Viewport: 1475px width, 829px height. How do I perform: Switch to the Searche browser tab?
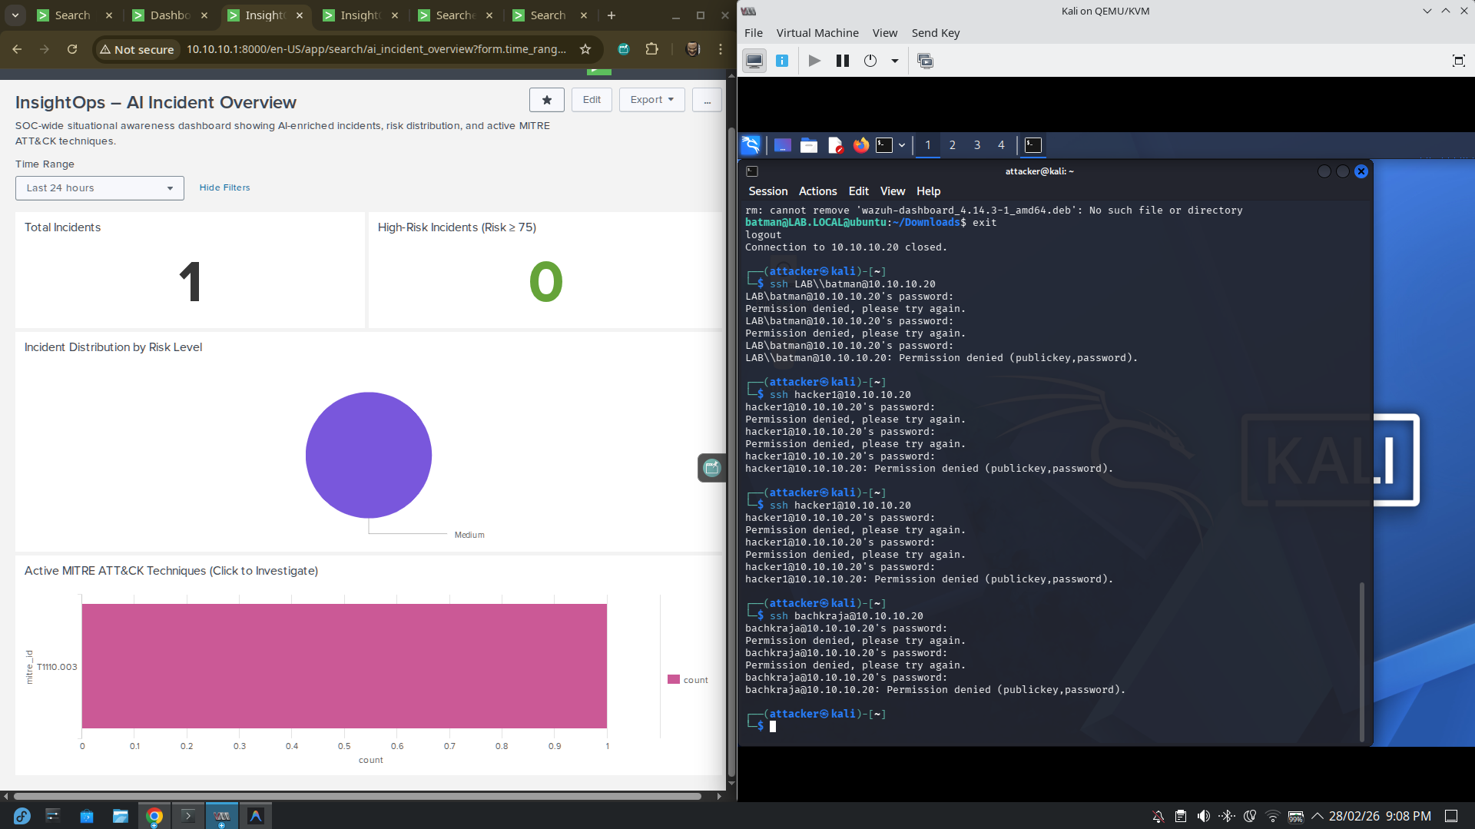(x=456, y=15)
